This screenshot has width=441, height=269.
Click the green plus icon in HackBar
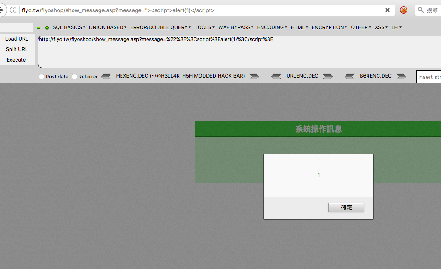coord(47,28)
